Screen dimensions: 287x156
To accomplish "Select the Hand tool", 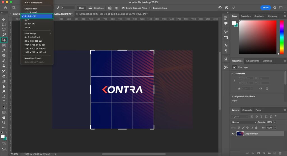I will (4, 117).
